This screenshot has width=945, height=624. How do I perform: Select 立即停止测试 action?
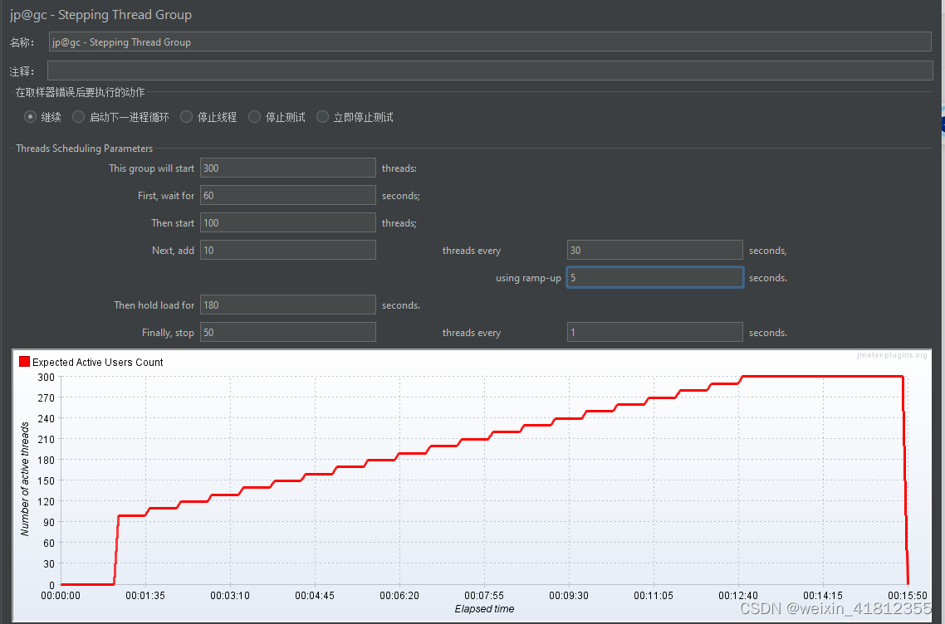322,116
